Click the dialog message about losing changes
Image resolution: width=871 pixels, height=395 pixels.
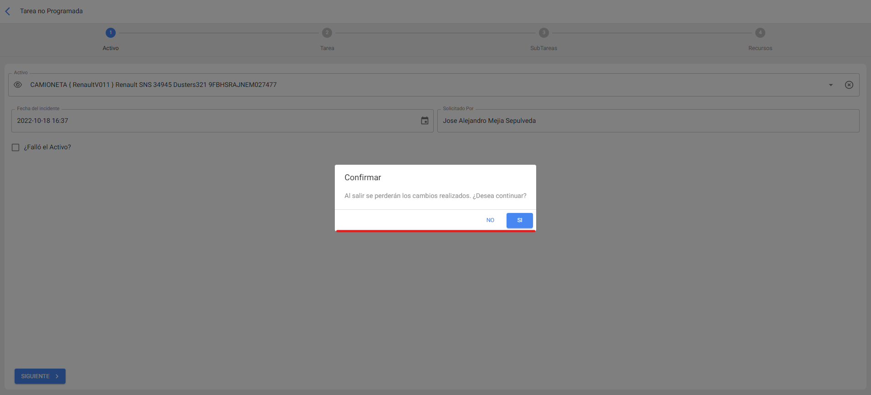[435, 196]
